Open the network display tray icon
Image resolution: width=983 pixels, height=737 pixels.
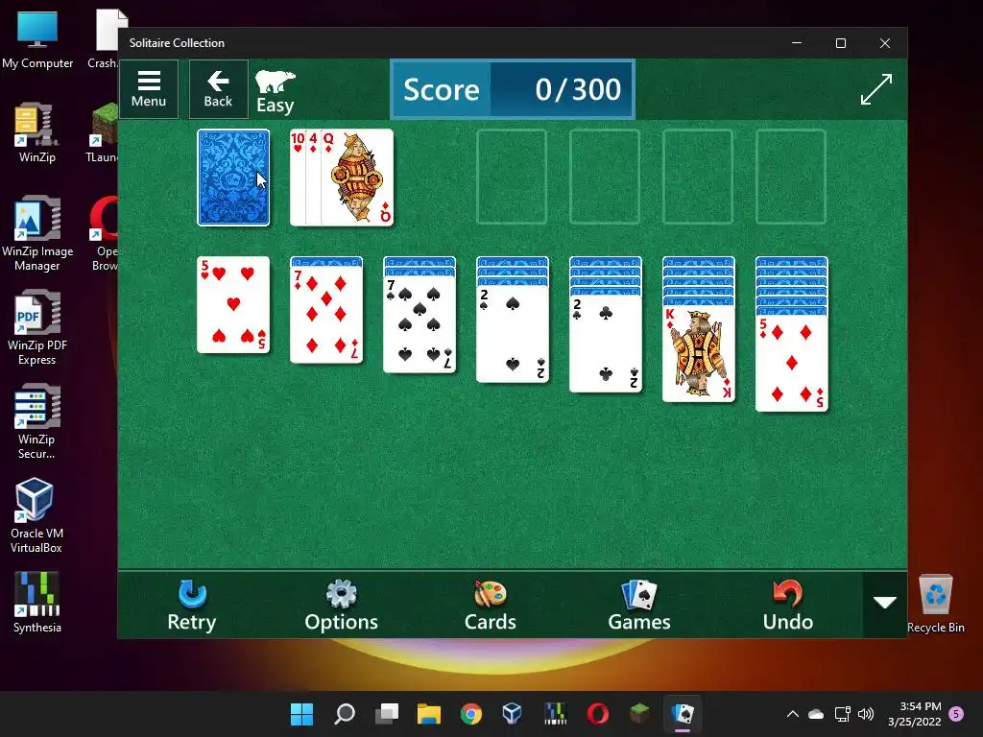[842, 714]
